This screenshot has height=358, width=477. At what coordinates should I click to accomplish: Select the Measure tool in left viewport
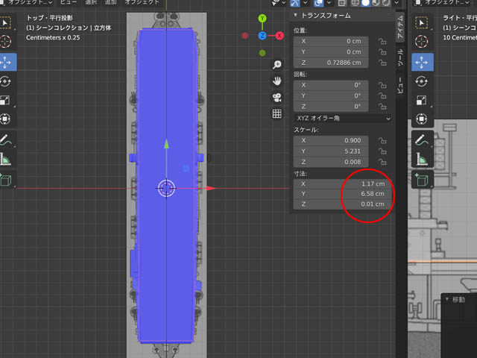[5, 159]
